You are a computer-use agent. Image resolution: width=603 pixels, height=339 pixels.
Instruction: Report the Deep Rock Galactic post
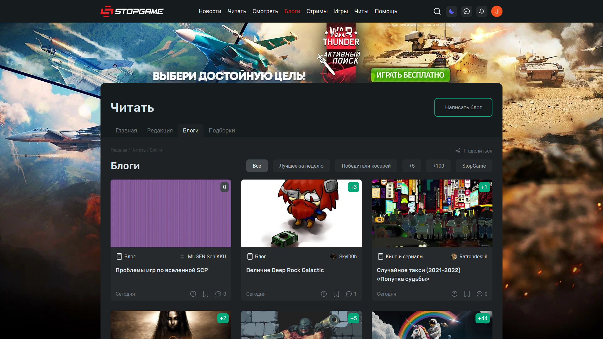(324, 294)
